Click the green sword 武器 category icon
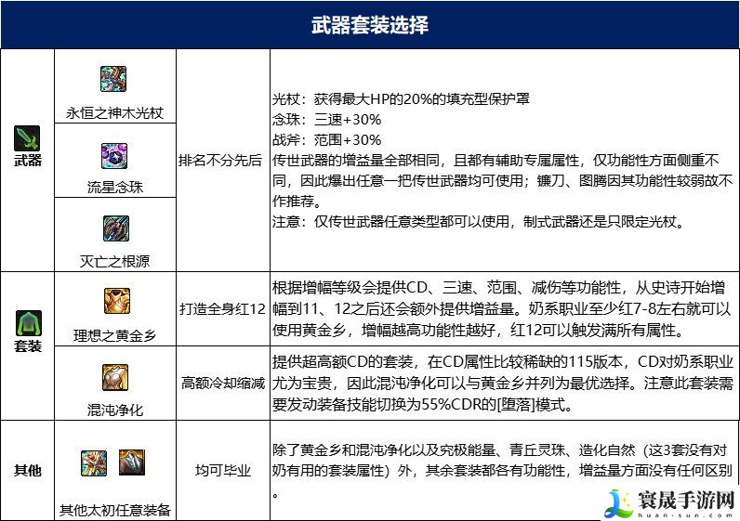 27,138
